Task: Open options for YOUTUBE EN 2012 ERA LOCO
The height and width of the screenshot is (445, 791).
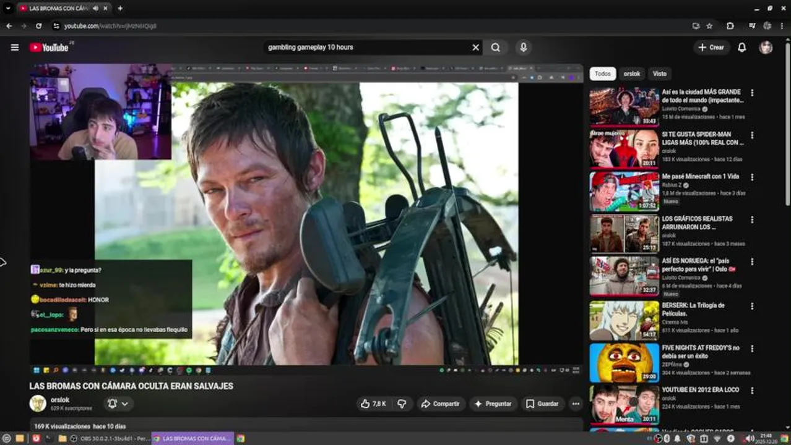Action: 752,391
